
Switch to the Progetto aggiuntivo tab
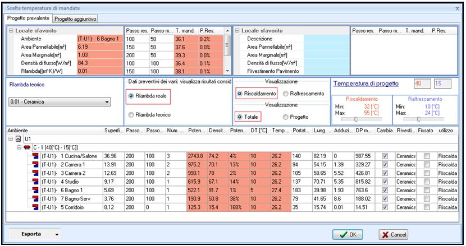(75, 18)
